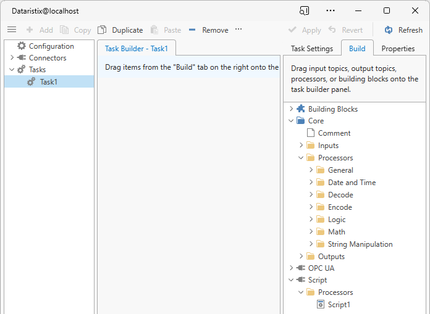Screen dimensions: 430x314
Task: Select Task1 in the left tree
Action: (x=48, y=81)
